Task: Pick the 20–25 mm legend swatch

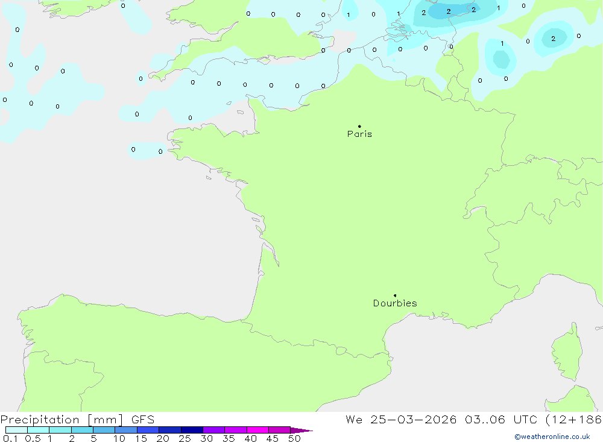Action: coord(170,430)
